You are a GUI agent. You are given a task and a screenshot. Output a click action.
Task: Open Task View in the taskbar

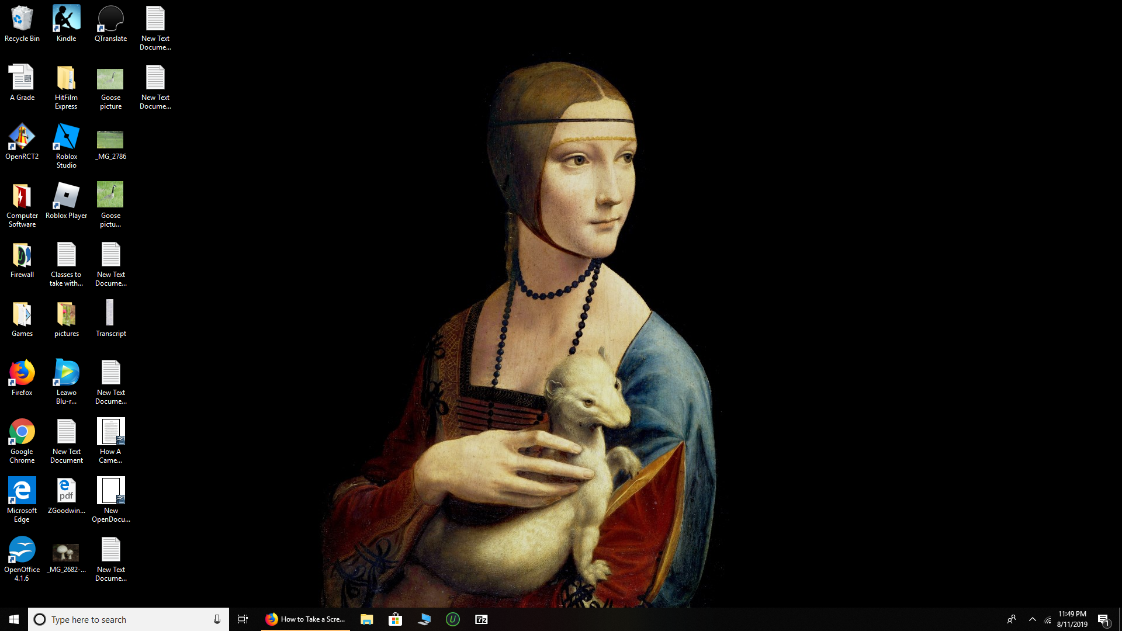243,619
